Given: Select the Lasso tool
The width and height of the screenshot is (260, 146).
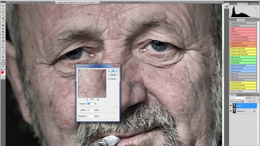Looking at the screenshot, I should coord(3,12).
